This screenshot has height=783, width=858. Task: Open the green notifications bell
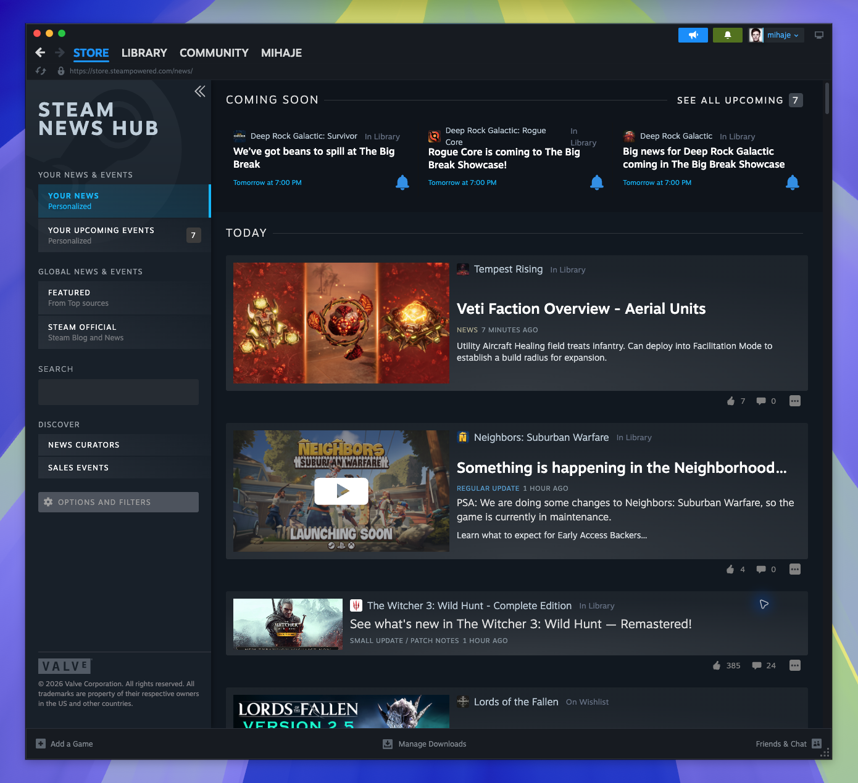728,35
